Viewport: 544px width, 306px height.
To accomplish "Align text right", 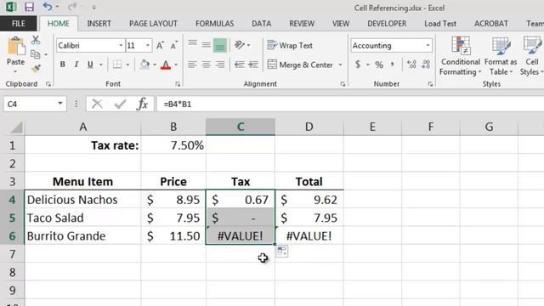I will click(220, 65).
